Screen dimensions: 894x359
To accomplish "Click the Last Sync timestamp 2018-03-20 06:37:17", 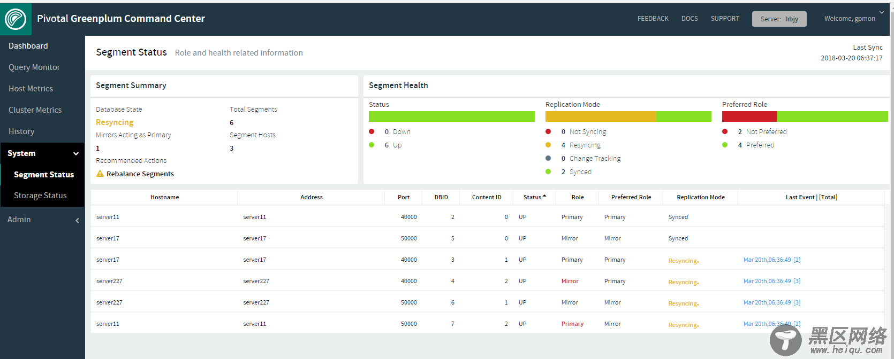I will 852,58.
